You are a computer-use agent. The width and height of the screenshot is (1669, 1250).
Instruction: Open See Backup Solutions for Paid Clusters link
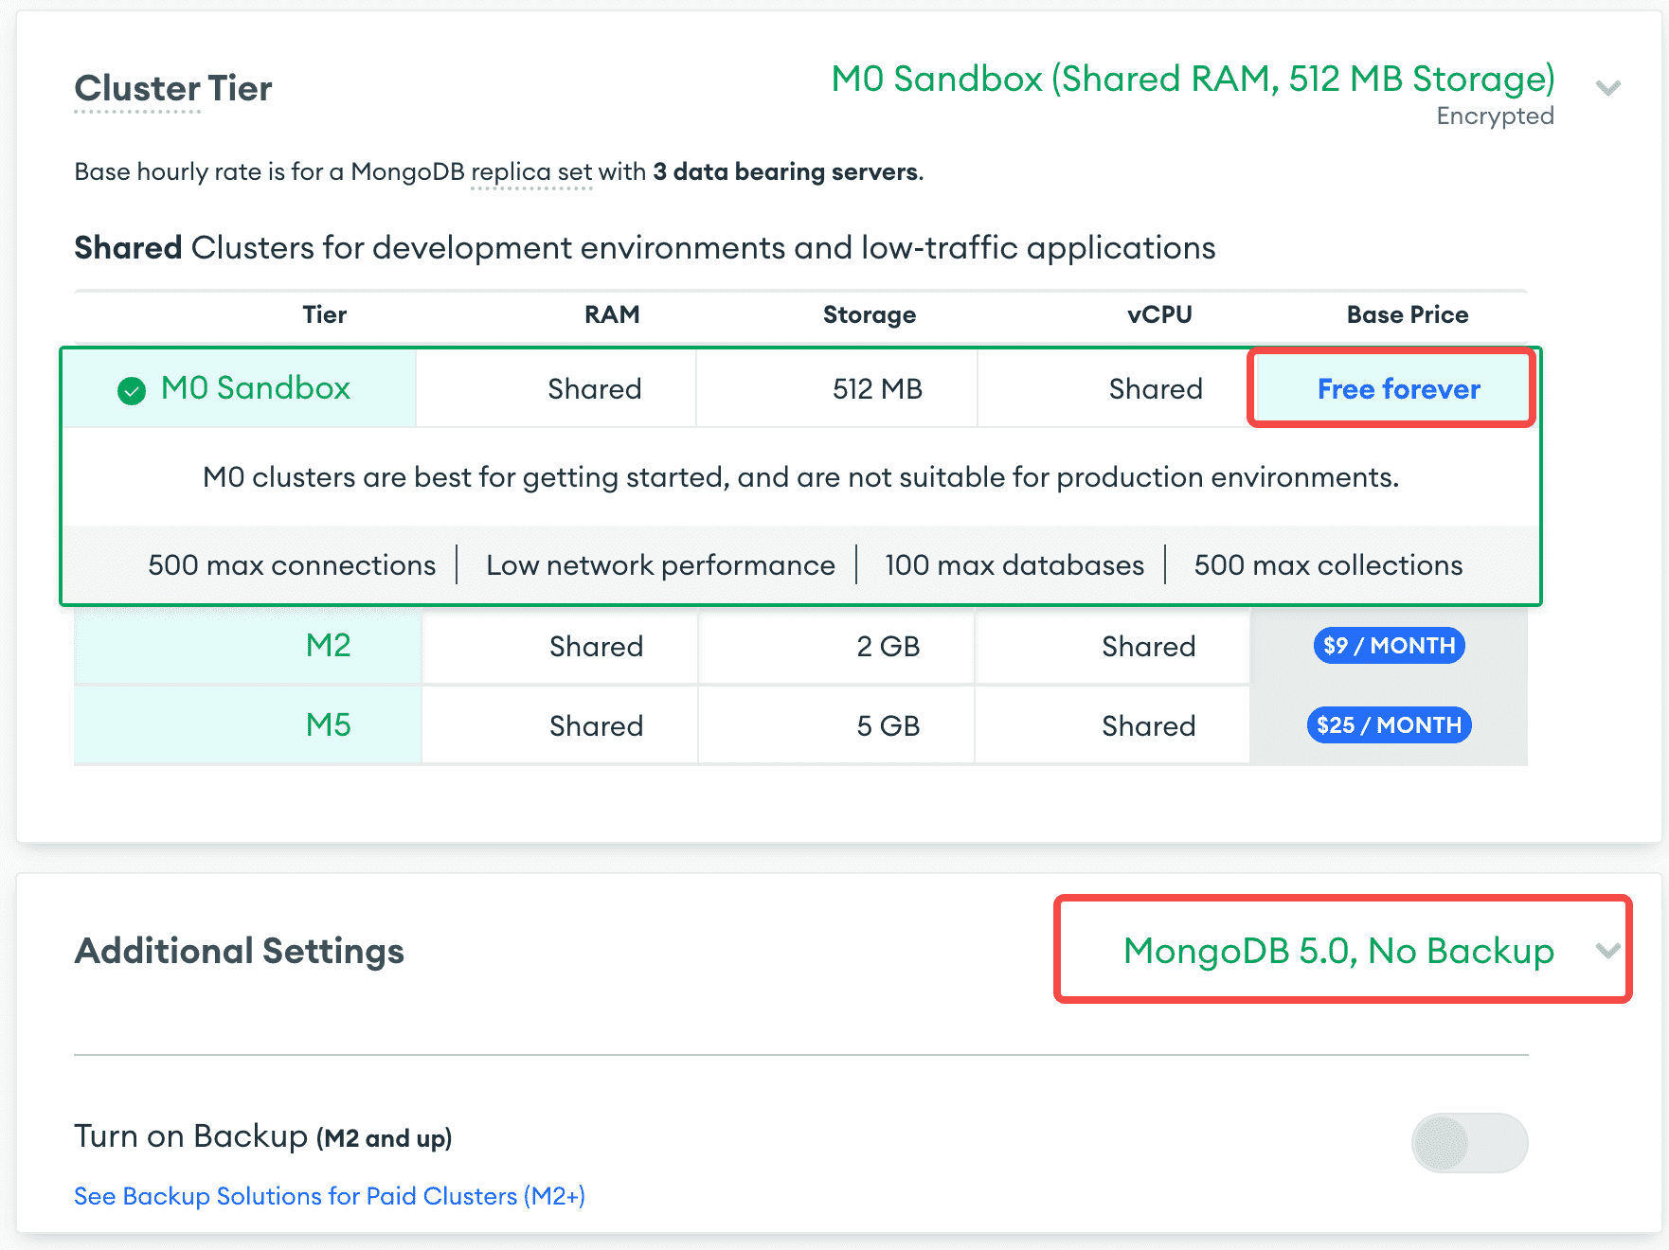click(x=330, y=1196)
